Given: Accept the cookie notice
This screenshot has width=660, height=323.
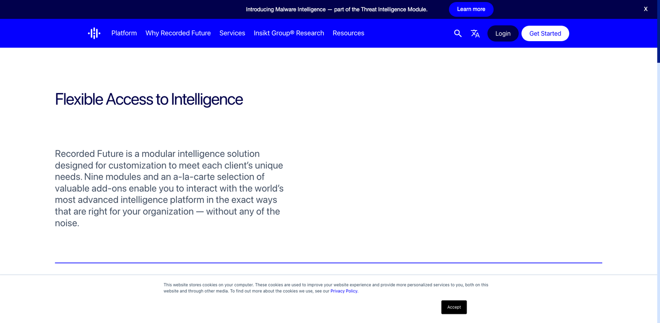Looking at the screenshot, I should [x=454, y=307].
